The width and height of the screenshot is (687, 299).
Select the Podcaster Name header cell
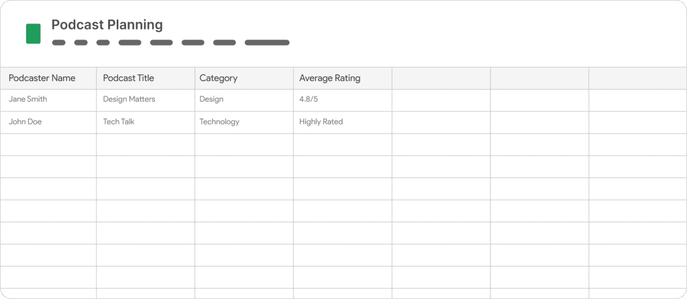[x=48, y=78]
